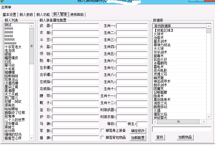The image size is (215, 145).
Task: Go to the 使用帮助 tab
Action: click(77, 15)
